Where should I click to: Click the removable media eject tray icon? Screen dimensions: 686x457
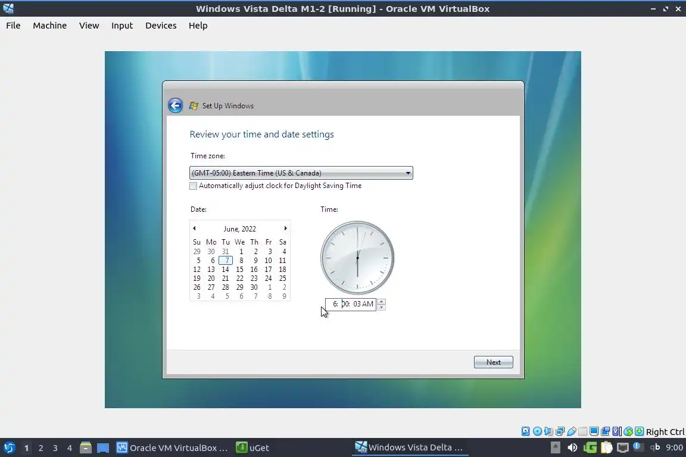tap(555, 447)
